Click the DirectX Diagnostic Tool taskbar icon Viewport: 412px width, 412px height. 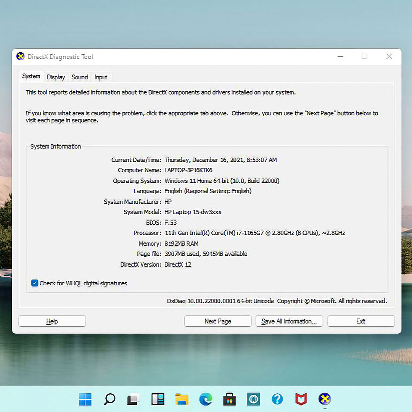tap(325, 399)
